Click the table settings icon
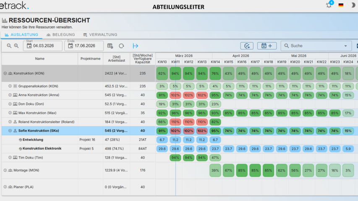This screenshot has width=358, height=201. [x=110, y=46]
